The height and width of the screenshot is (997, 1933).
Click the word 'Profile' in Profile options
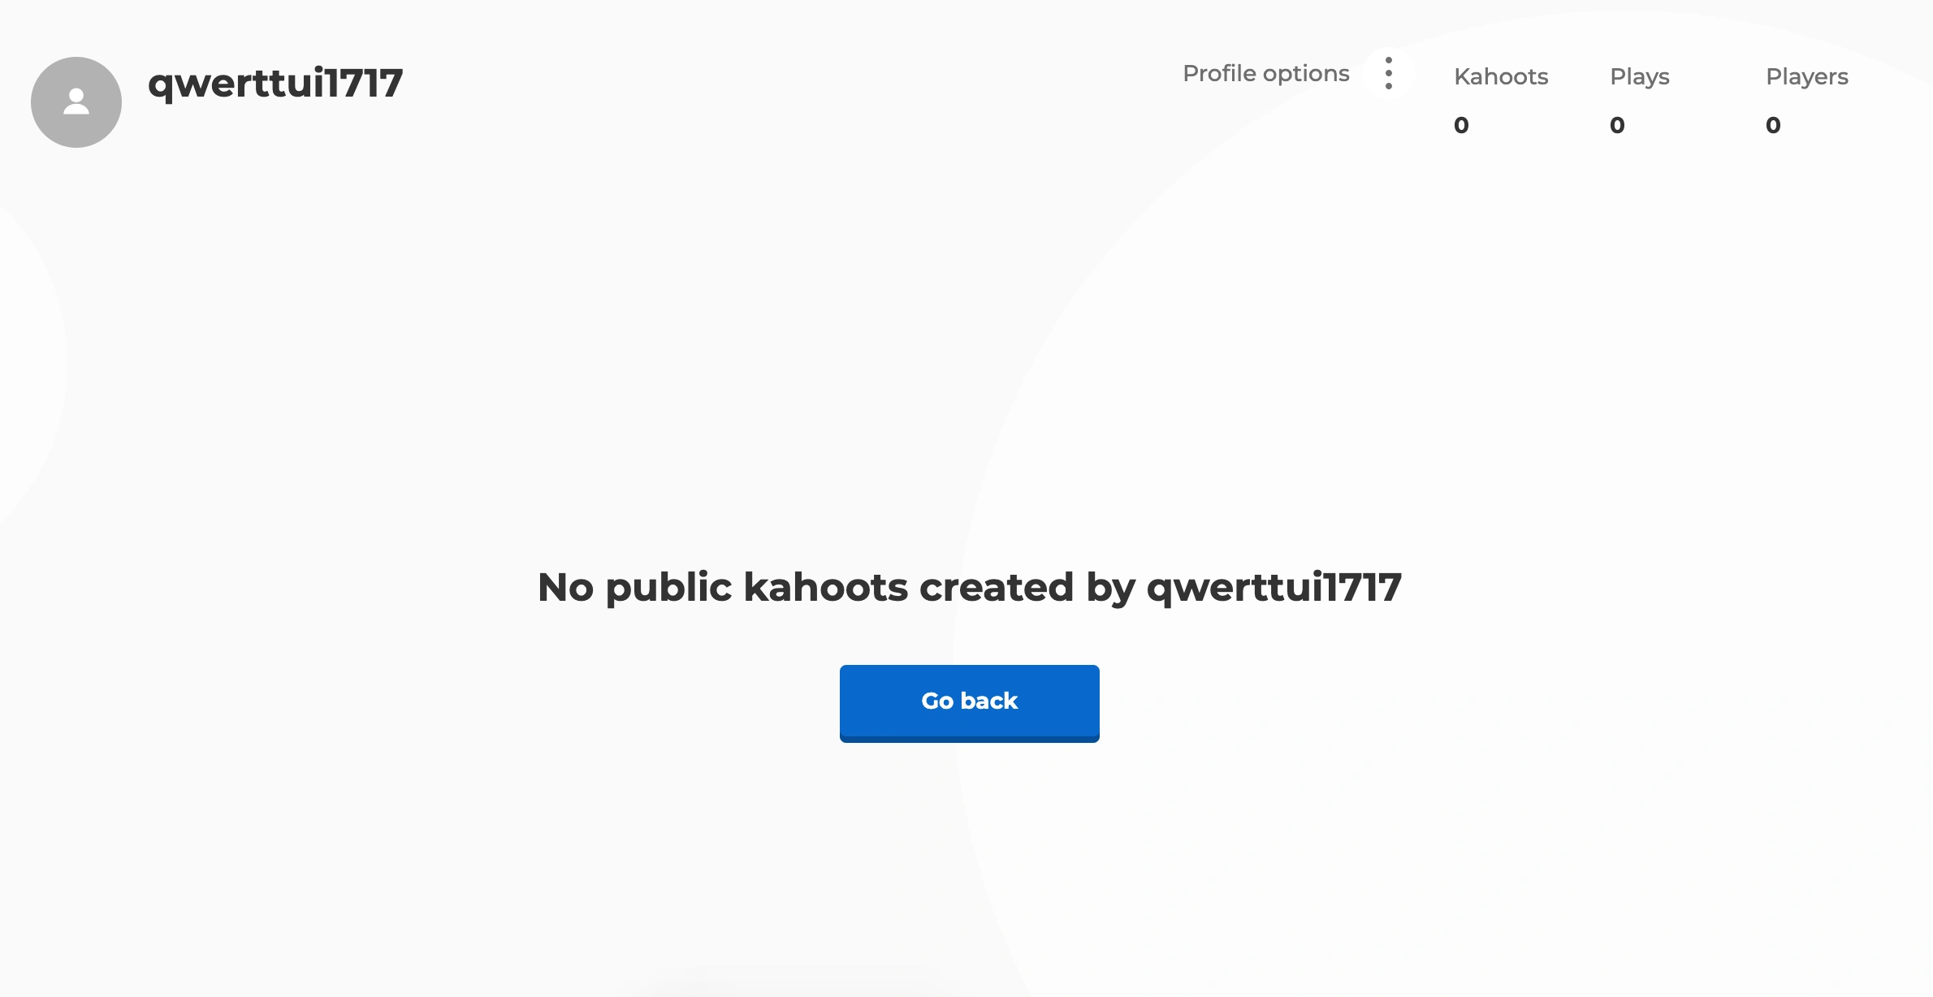pyautogui.click(x=1220, y=73)
